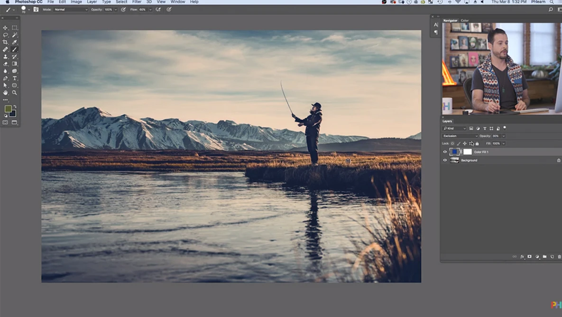Open the layer Fill dropdown arrow
This screenshot has height=317, width=562.
(503, 143)
